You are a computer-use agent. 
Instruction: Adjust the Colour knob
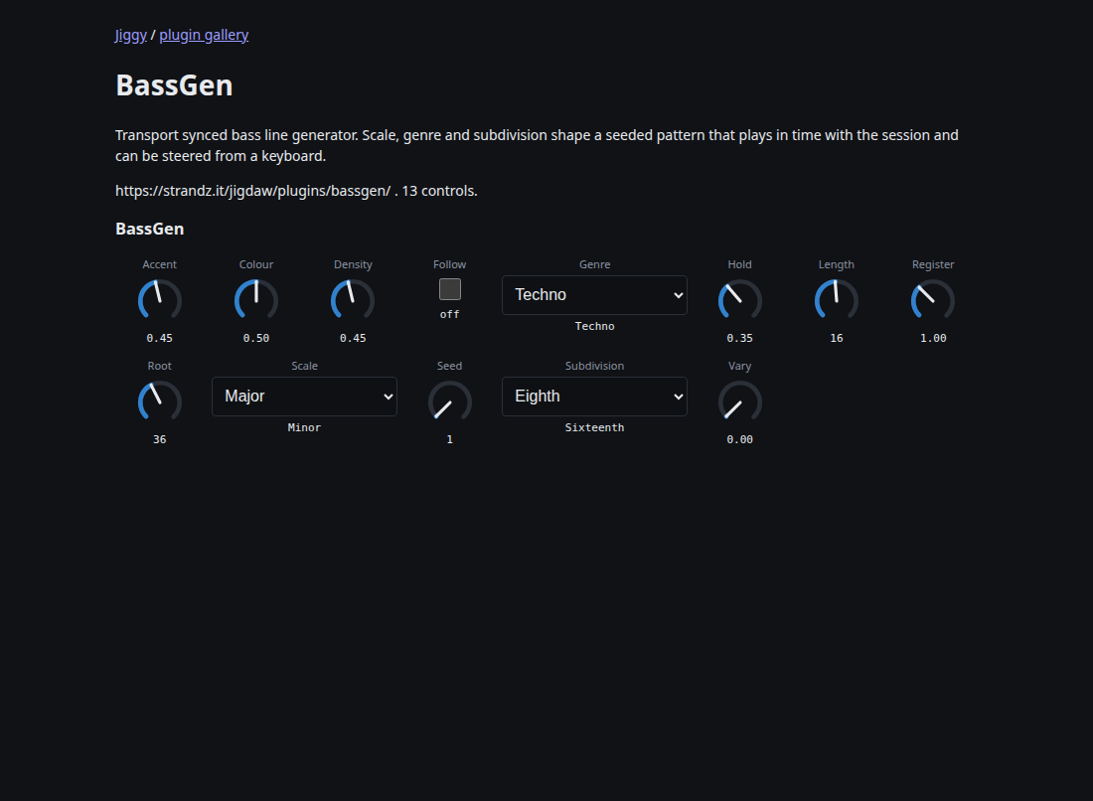[255, 300]
